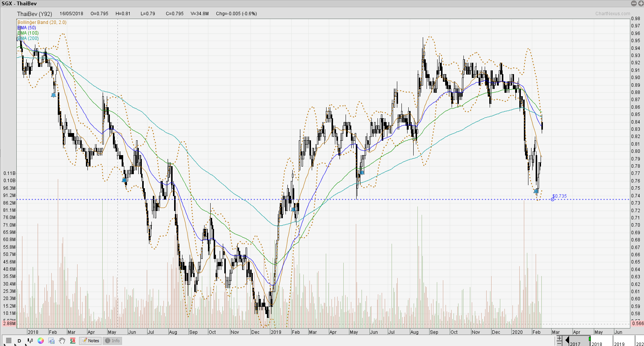
Task: Open the chart list menu icon
Action: pos(8,341)
